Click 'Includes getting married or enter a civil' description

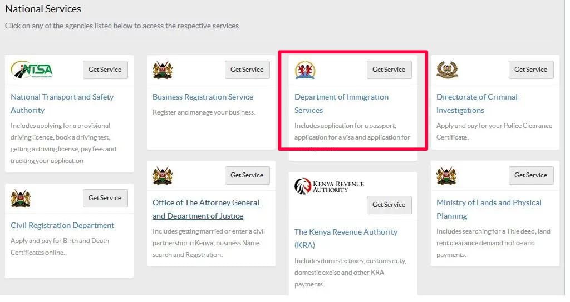[x=209, y=243]
